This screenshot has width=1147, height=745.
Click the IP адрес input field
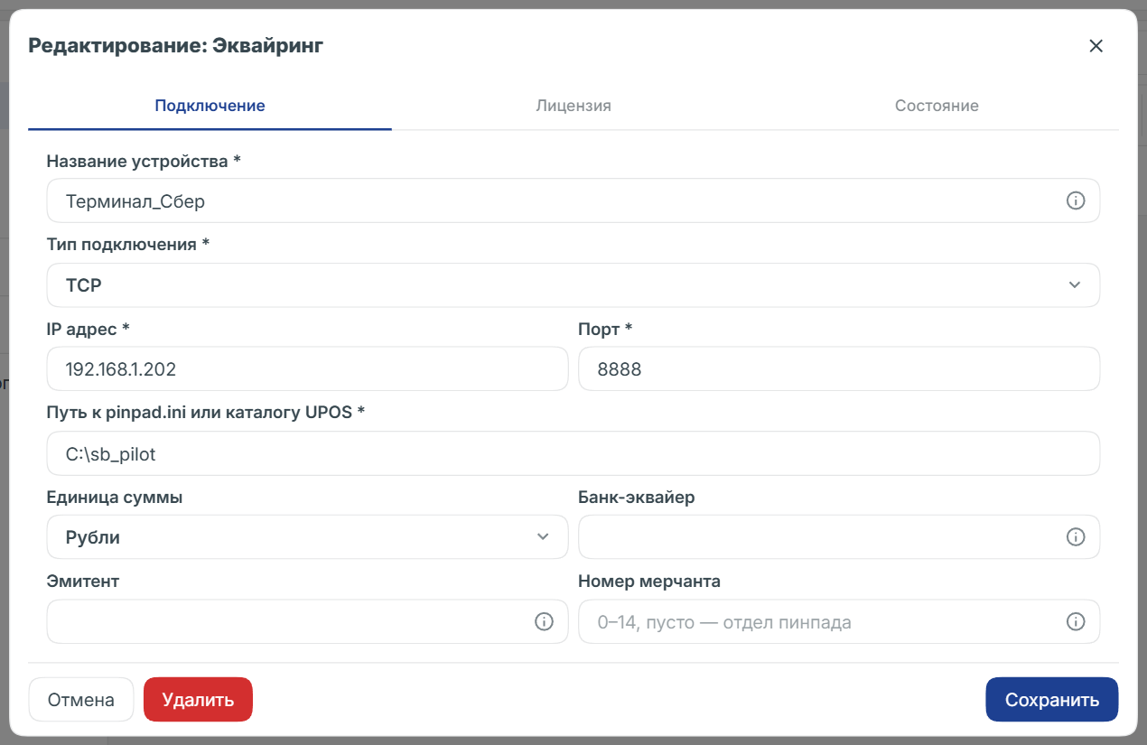[x=307, y=369]
